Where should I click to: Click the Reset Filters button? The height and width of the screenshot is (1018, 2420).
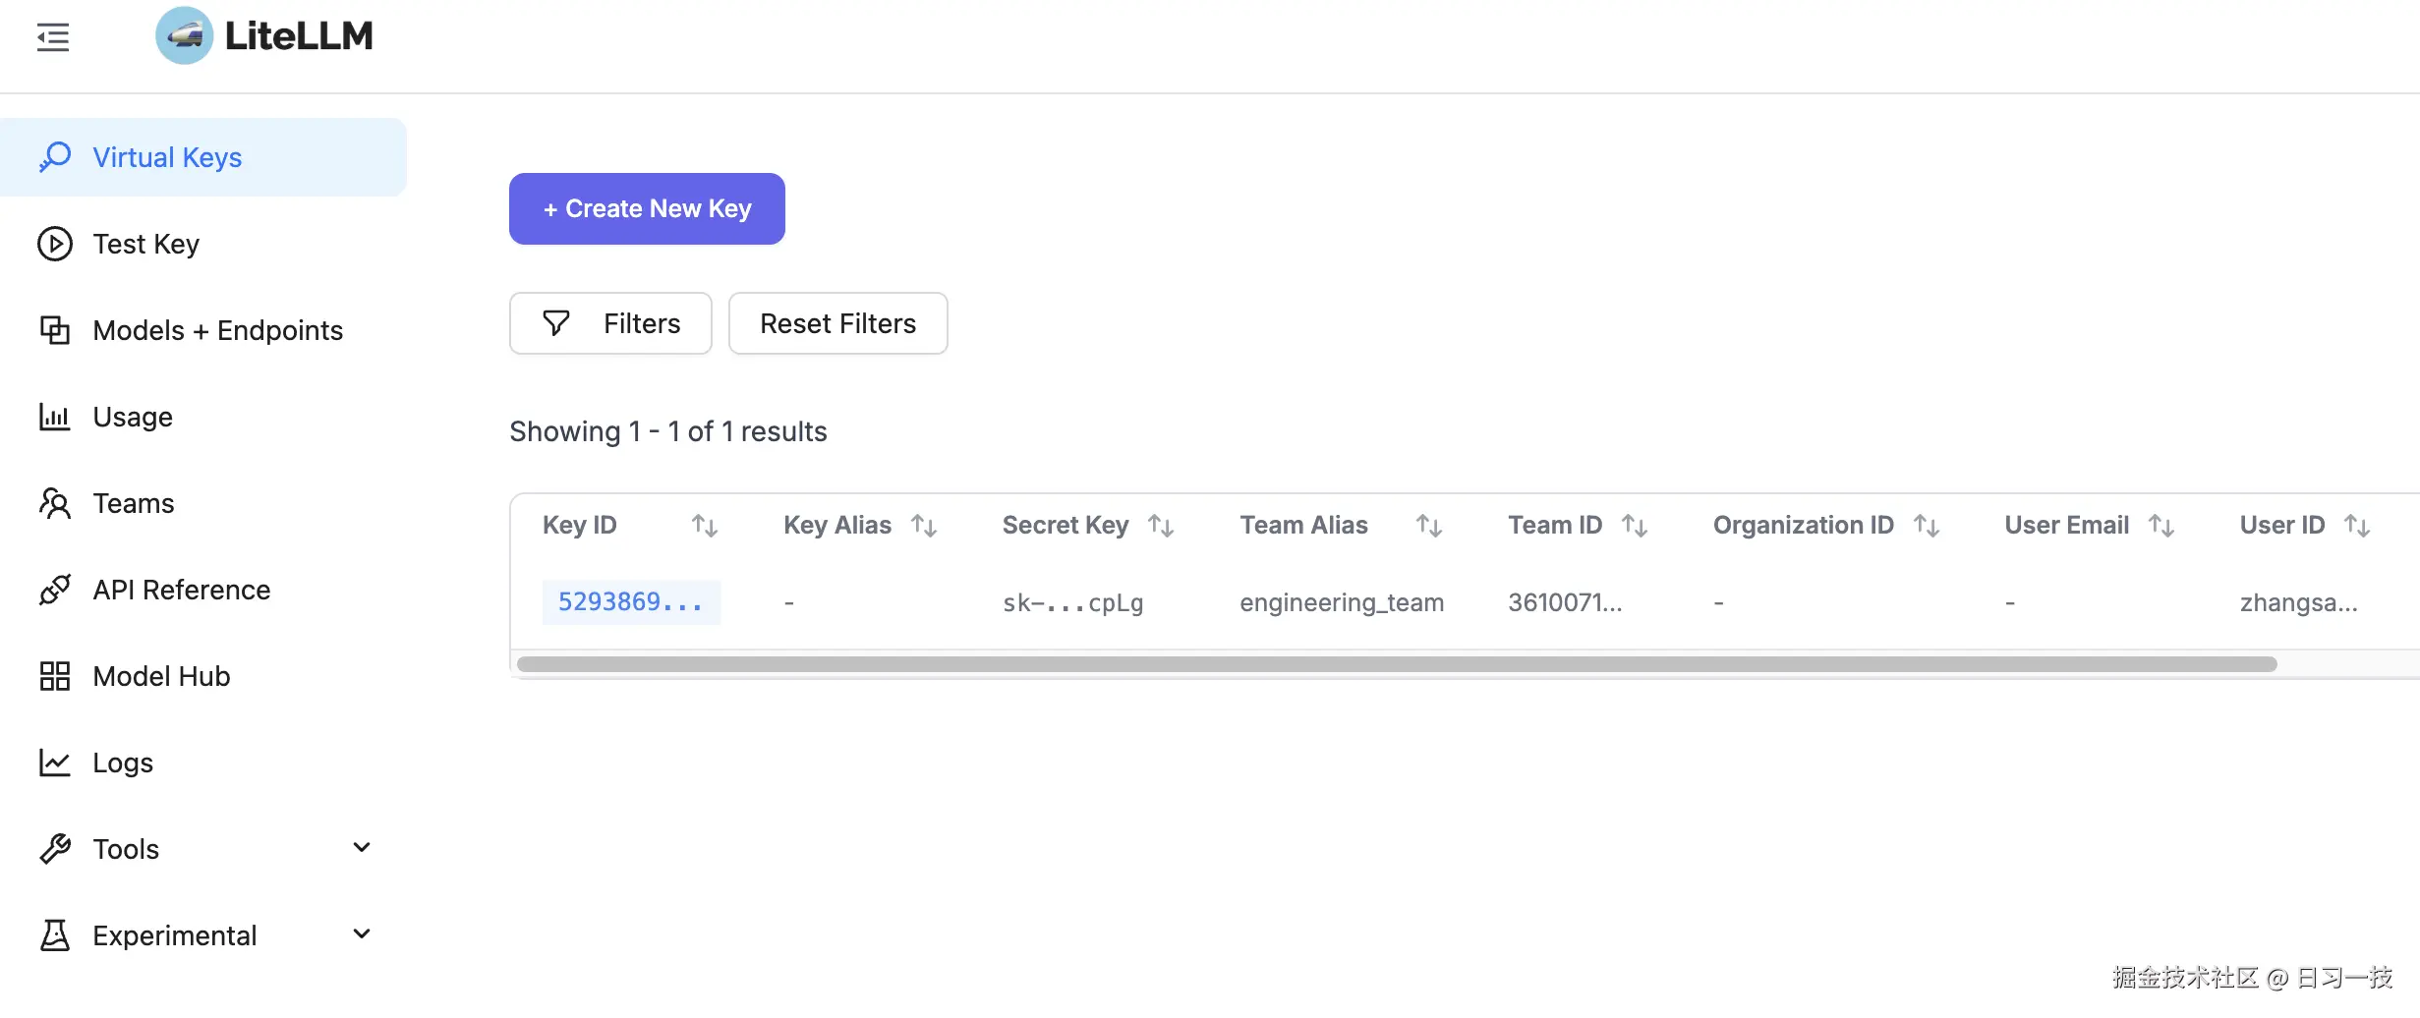point(837,323)
